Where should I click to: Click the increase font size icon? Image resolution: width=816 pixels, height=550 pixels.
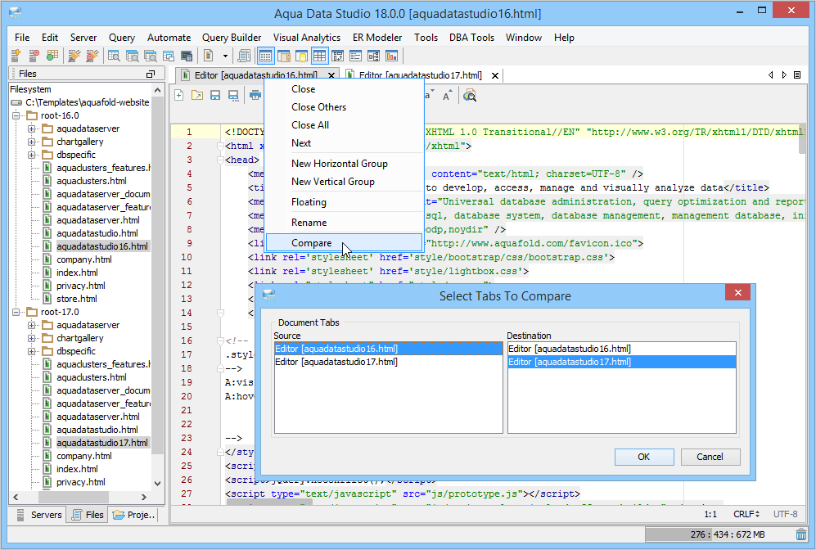coord(447,96)
